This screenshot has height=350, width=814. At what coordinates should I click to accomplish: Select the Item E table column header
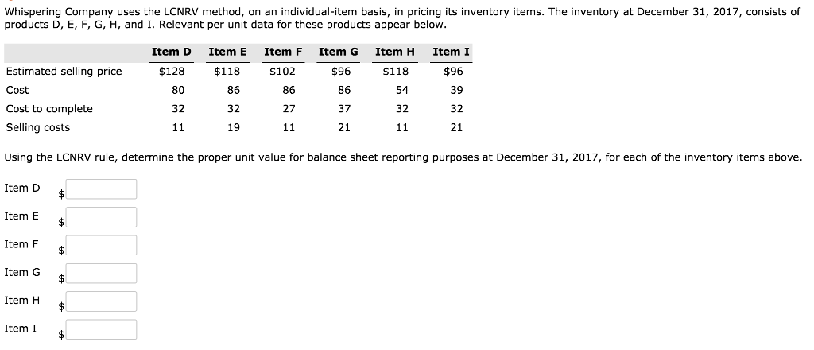point(227,52)
